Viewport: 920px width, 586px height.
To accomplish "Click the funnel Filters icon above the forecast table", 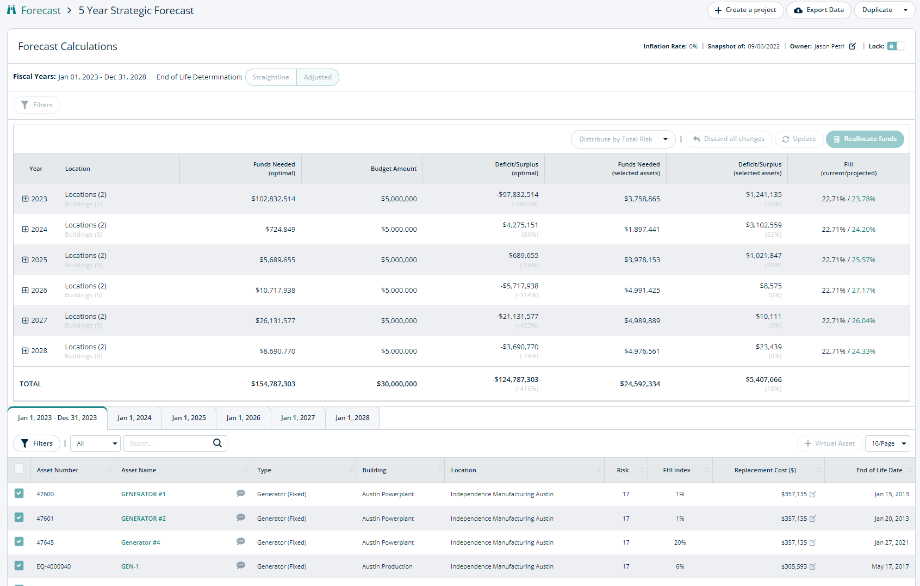I will click(24, 105).
